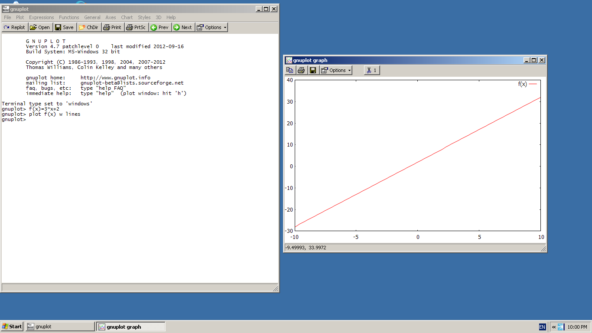Click the x-axis label "5"
This screenshot has height=333, width=592.
pyautogui.click(x=479, y=237)
